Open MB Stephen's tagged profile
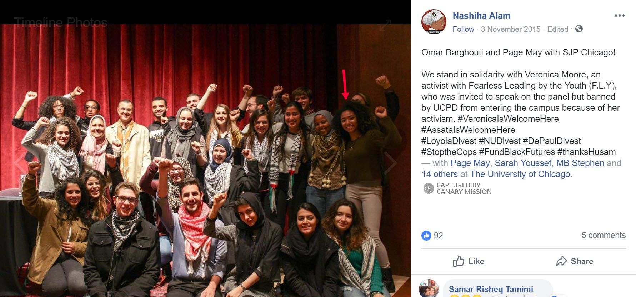Image resolution: width=636 pixels, height=297 pixels. [580, 163]
